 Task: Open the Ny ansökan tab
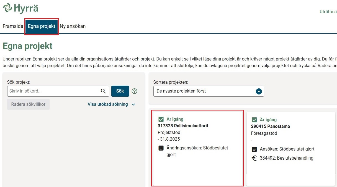coord(73,26)
